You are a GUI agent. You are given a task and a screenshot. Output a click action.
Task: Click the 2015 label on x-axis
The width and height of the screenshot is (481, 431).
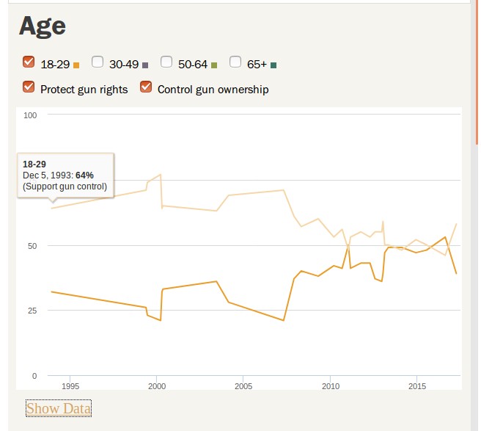click(x=416, y=386)
